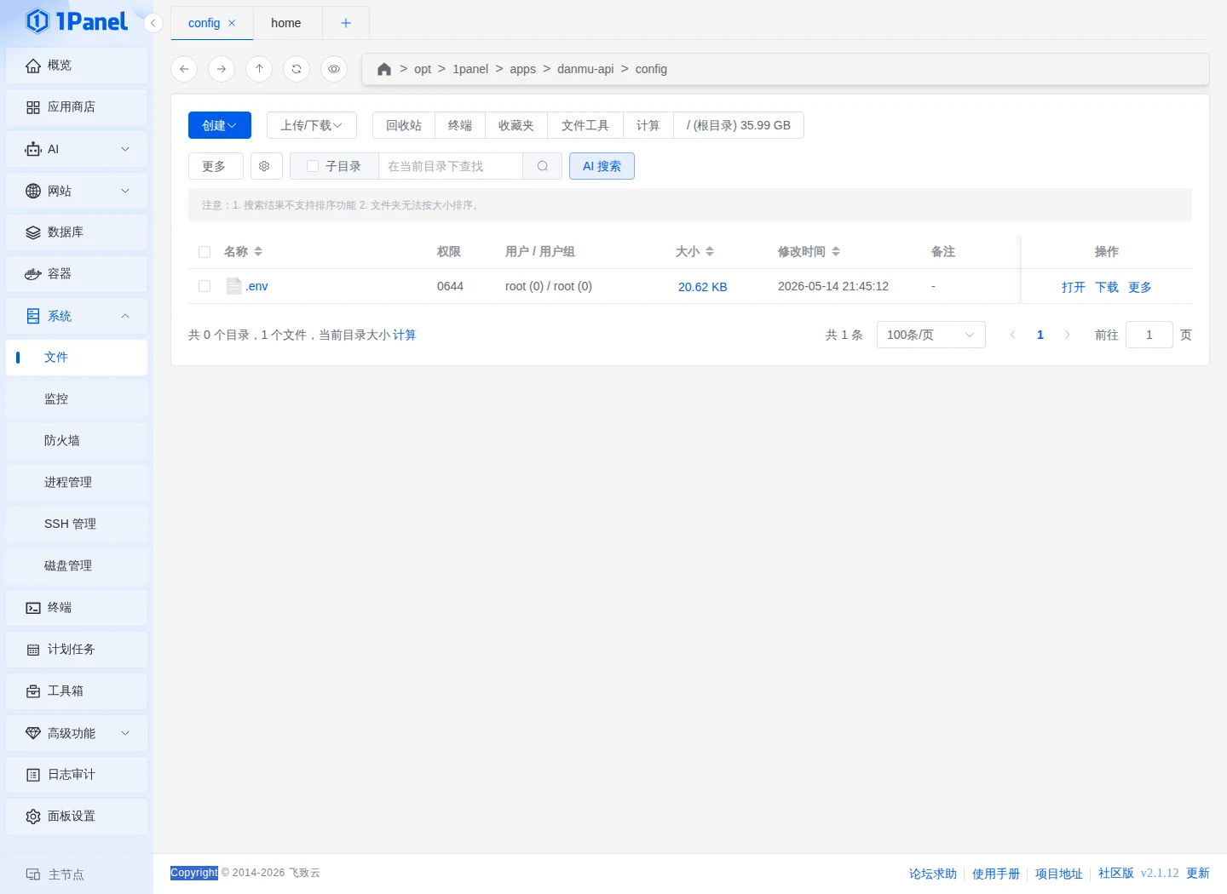Screen dimensions: 1227x894
Task: Open Monitor (监控) in the sidebar
Action: pyautogui.click(x=77, y=399)
